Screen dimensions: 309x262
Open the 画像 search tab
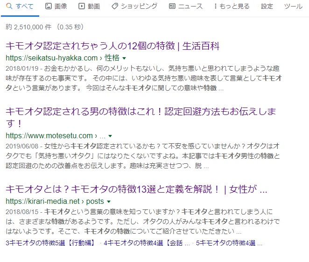coord(56,7)
